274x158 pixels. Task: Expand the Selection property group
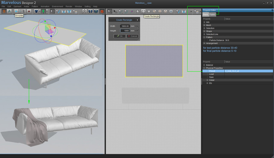(x=204, y=28)
